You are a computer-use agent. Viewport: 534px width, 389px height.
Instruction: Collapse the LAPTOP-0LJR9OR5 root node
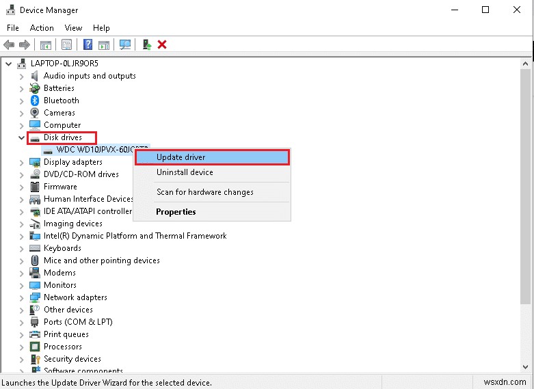[9, 64]
